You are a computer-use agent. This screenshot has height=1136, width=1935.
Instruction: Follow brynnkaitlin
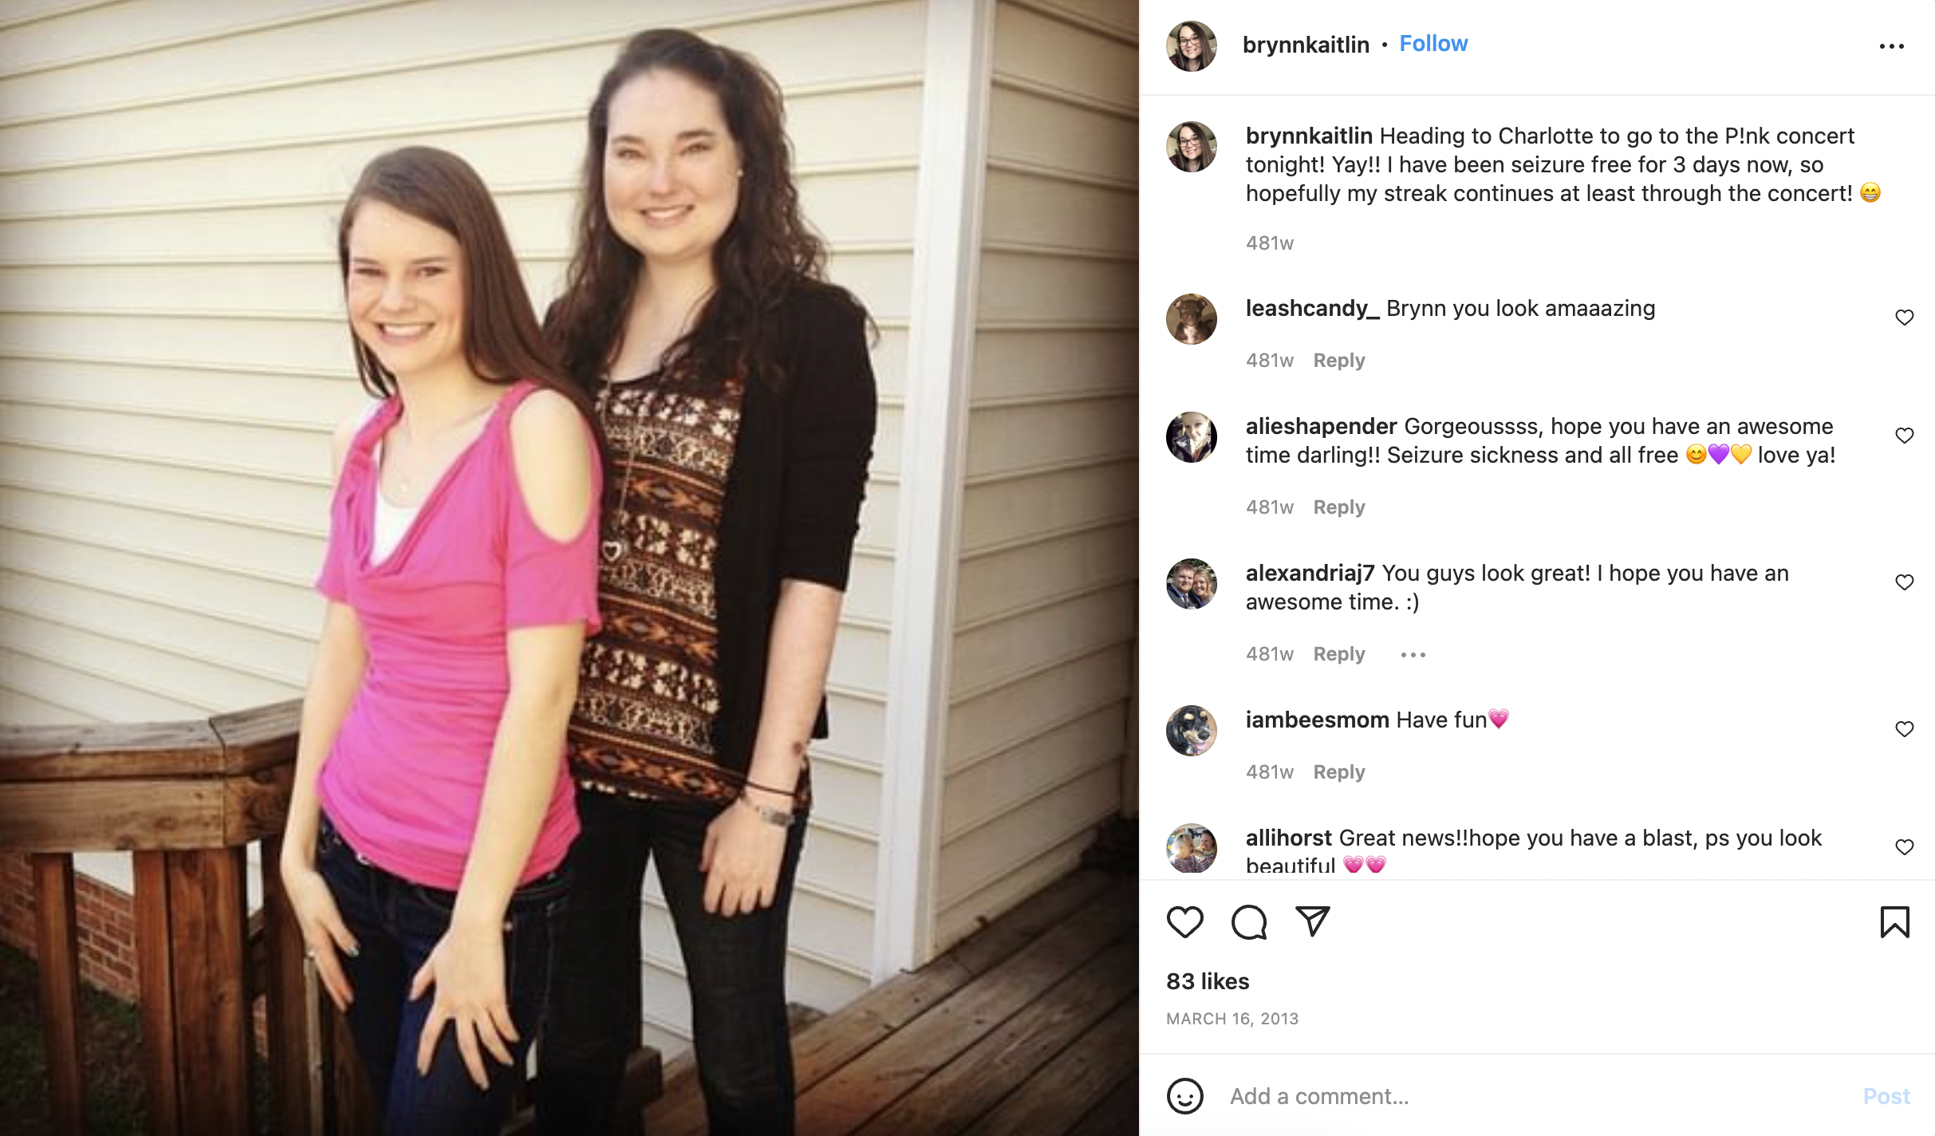pyautogui.click(x=1433, y=44)
